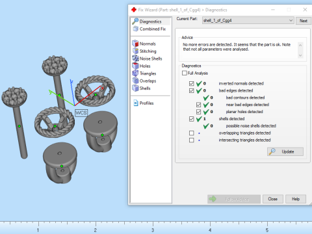Screen dimensions: 312x234
Task: Open the Current Part dropdown
Action: [248, 20]
